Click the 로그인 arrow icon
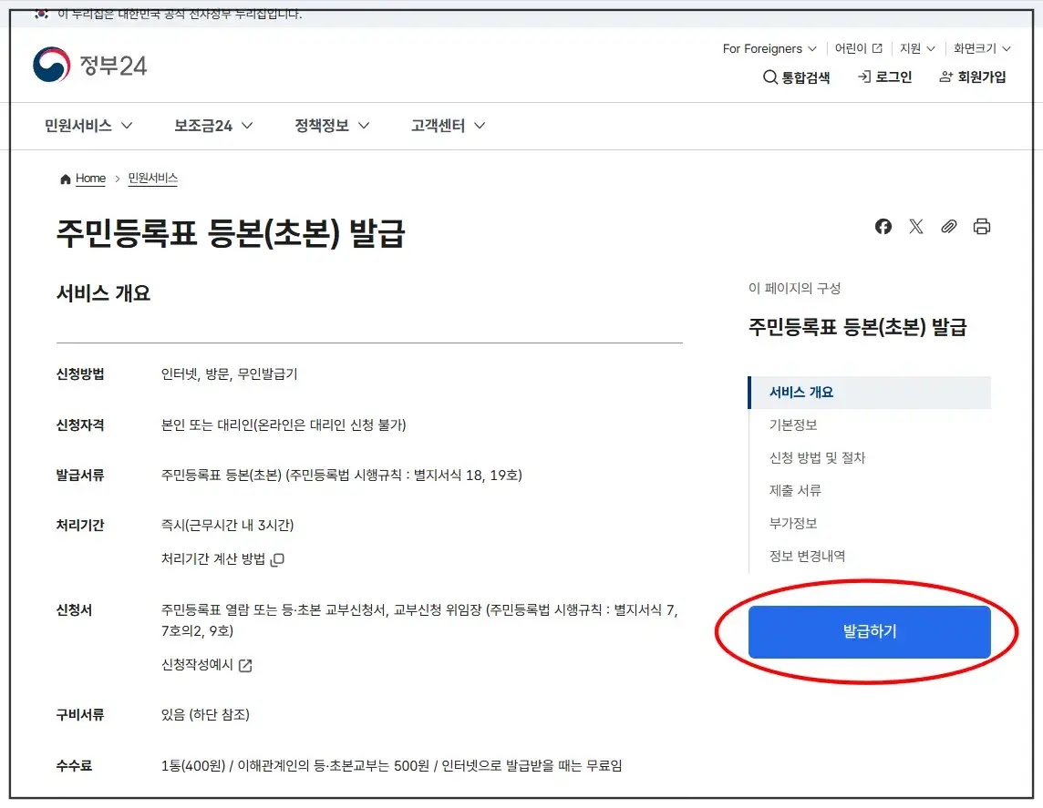Viewport: 1043px width, 808px height. click(x=864, y=77)
